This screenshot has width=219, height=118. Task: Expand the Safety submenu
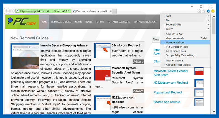coord(185,29)
